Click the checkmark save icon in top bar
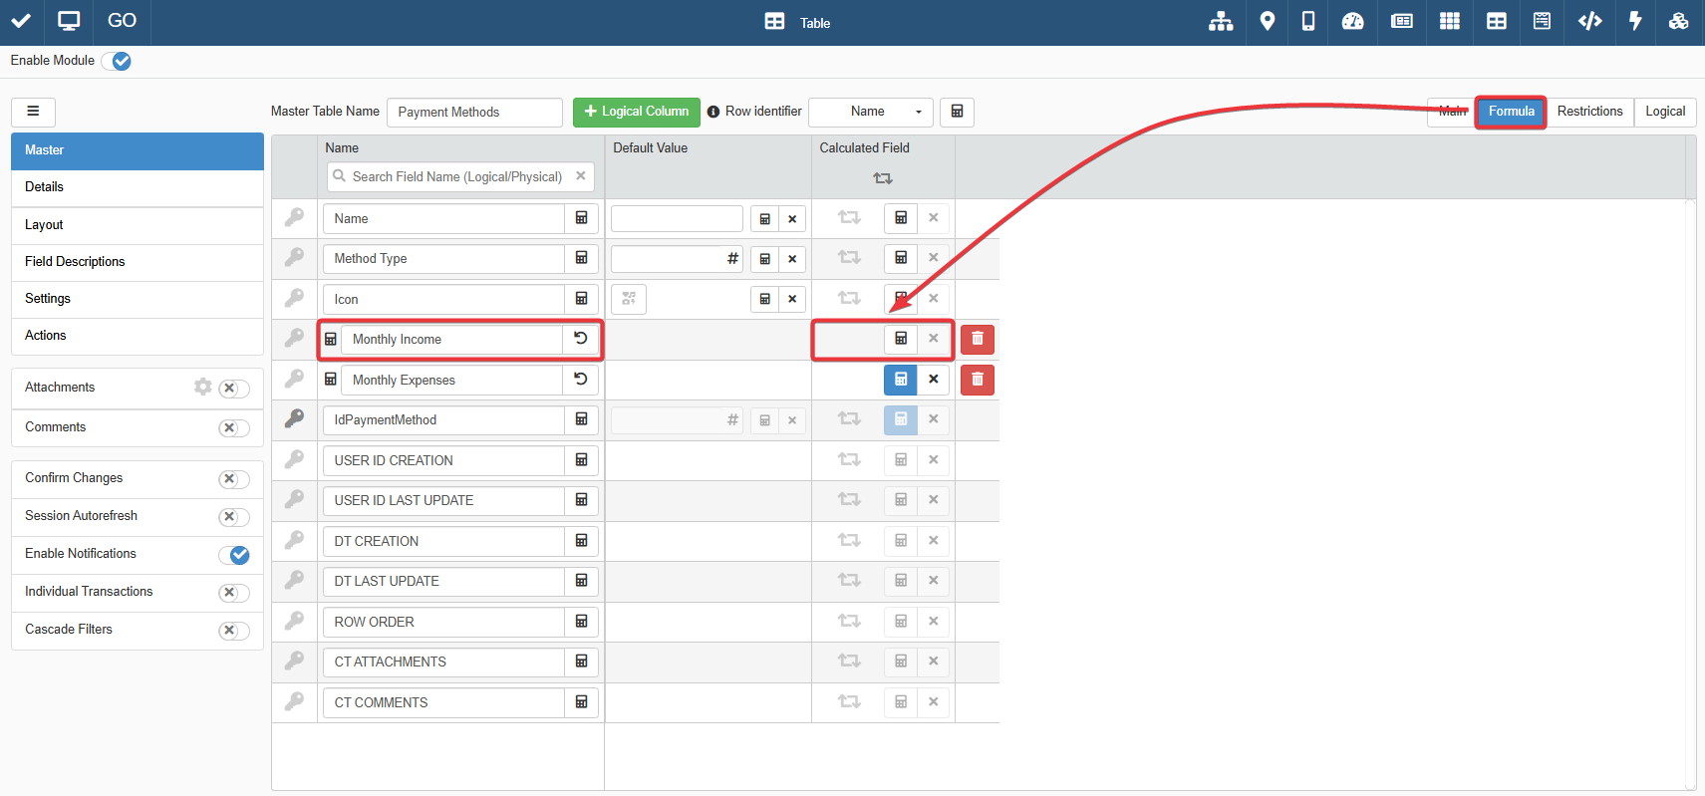 pyautogui.click(x=21, y=21)
